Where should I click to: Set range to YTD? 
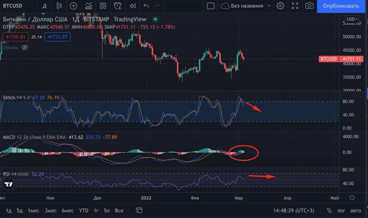[83, 211]
